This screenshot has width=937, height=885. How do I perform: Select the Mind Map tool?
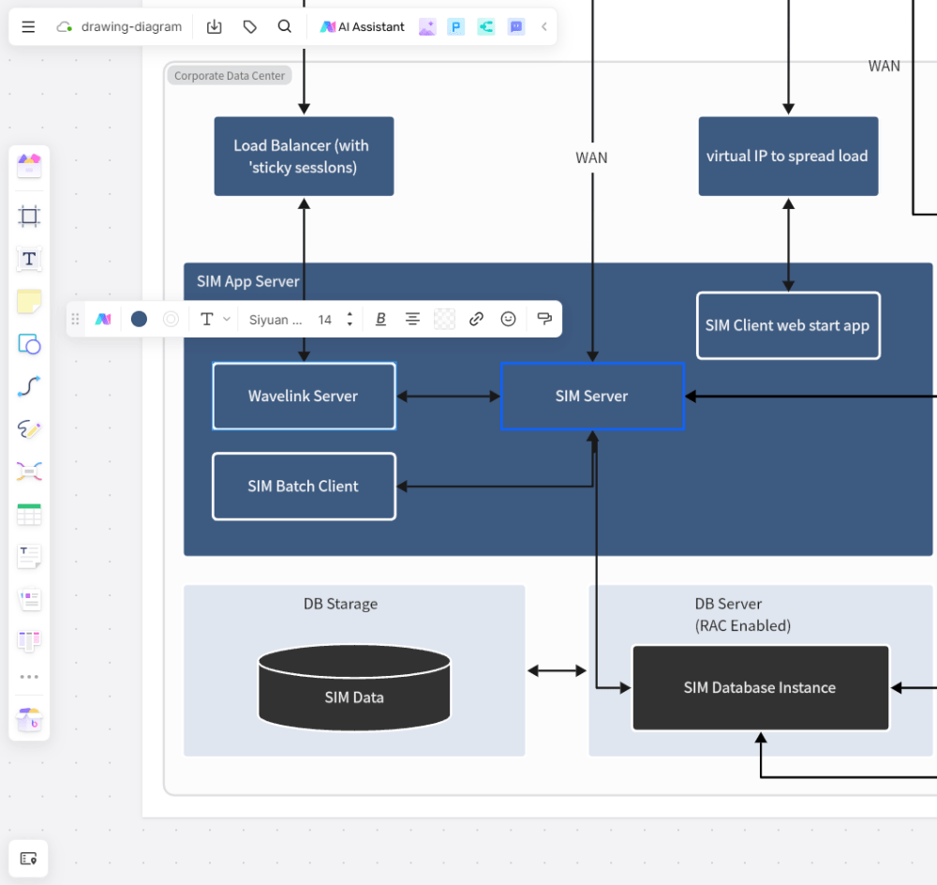[x=29, y=471]
